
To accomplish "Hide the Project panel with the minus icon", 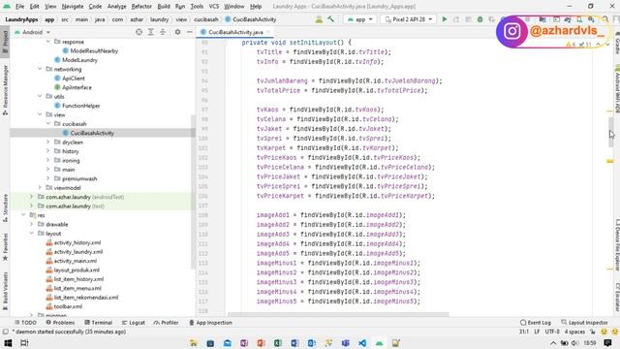I will [190, 32].
